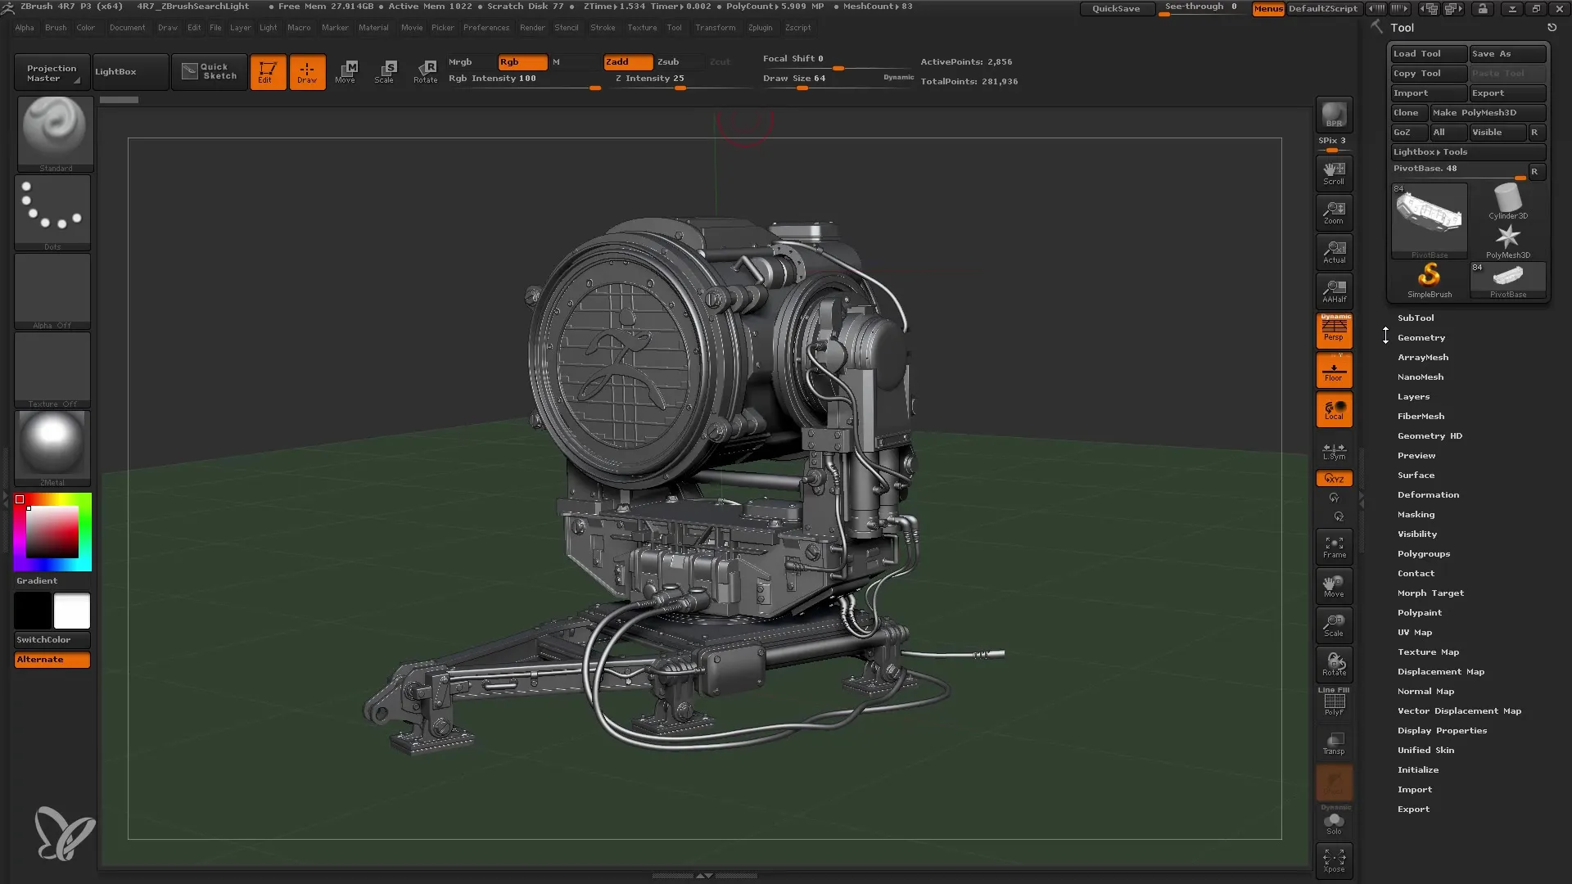Click the Clone tool button
The image size is (1572, 884).
coord(1406,112)
